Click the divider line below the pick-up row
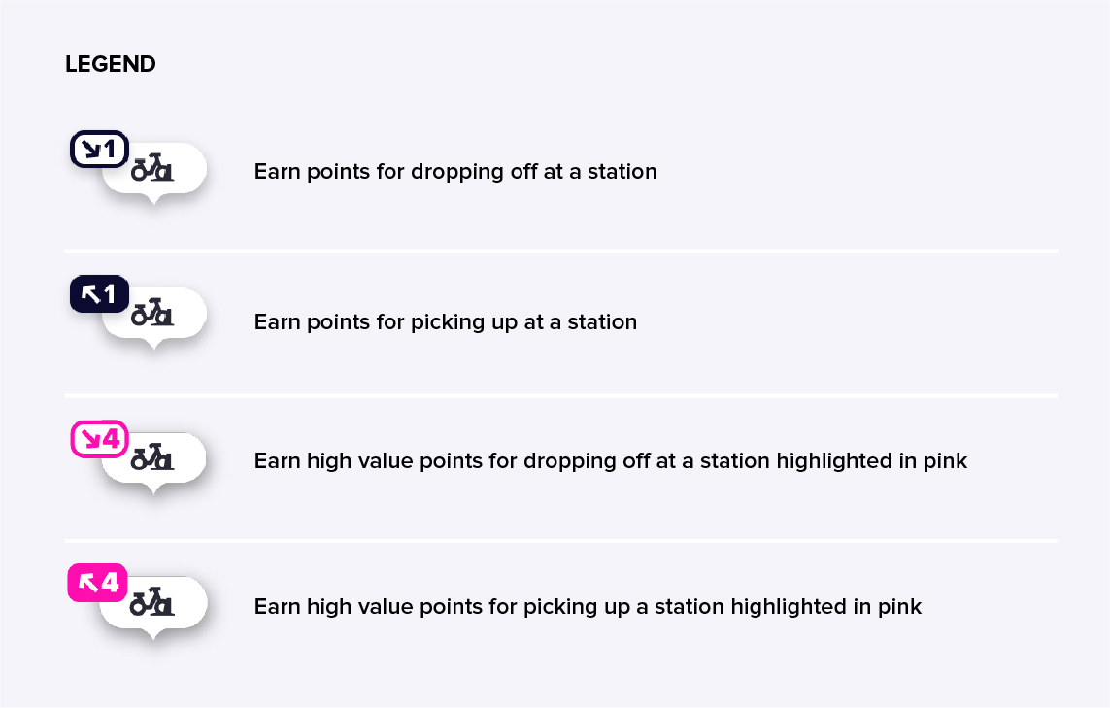 click(561, 395)
